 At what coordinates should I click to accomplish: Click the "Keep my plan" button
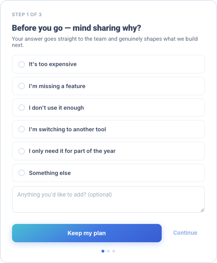(87, 233)
